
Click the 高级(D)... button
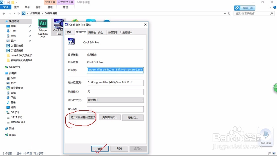tap(133, 117)
